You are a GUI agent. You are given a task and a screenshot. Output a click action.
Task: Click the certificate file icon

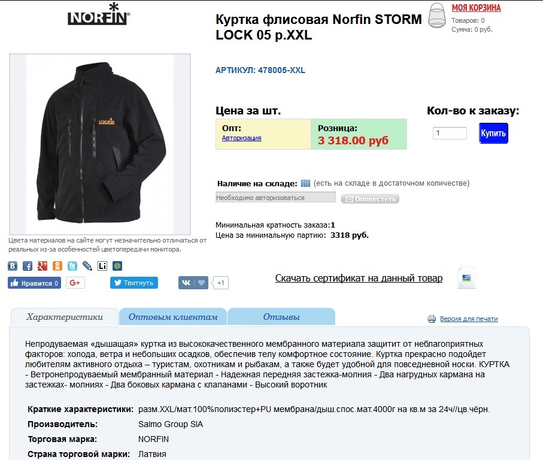pos(466,277)
